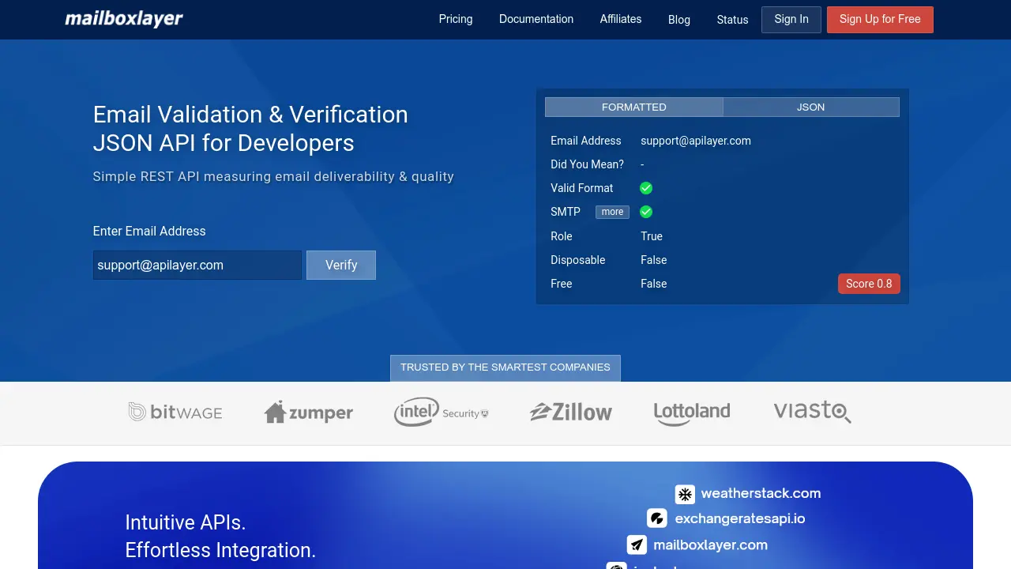
Task: Click the Did You Mean? label
Action: pyautogui.click(x=587, y=164)
